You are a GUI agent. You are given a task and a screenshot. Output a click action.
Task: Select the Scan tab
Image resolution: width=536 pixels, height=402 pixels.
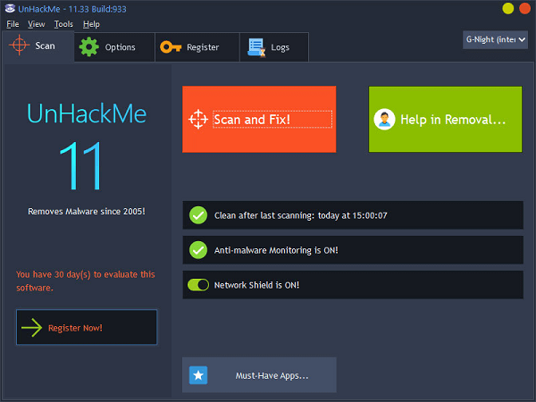click(38, 46)
